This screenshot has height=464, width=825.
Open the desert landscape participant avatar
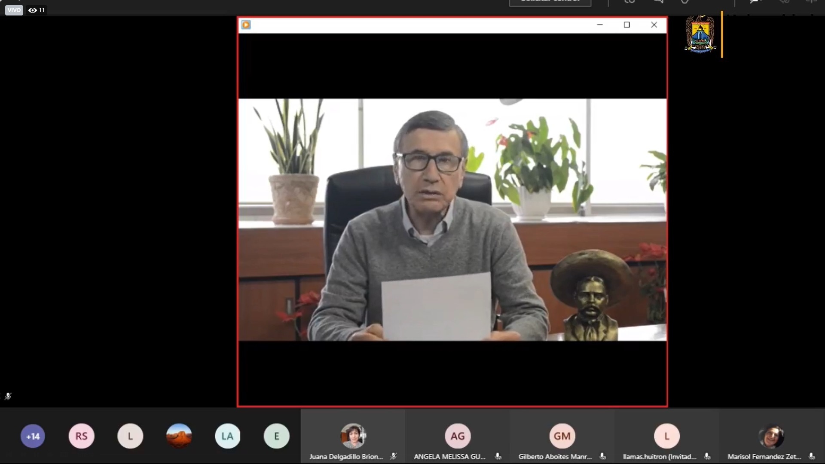tap(179, 437)
